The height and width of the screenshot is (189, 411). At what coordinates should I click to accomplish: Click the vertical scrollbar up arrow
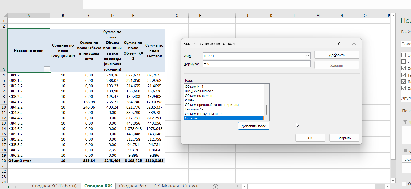point(393,16)
